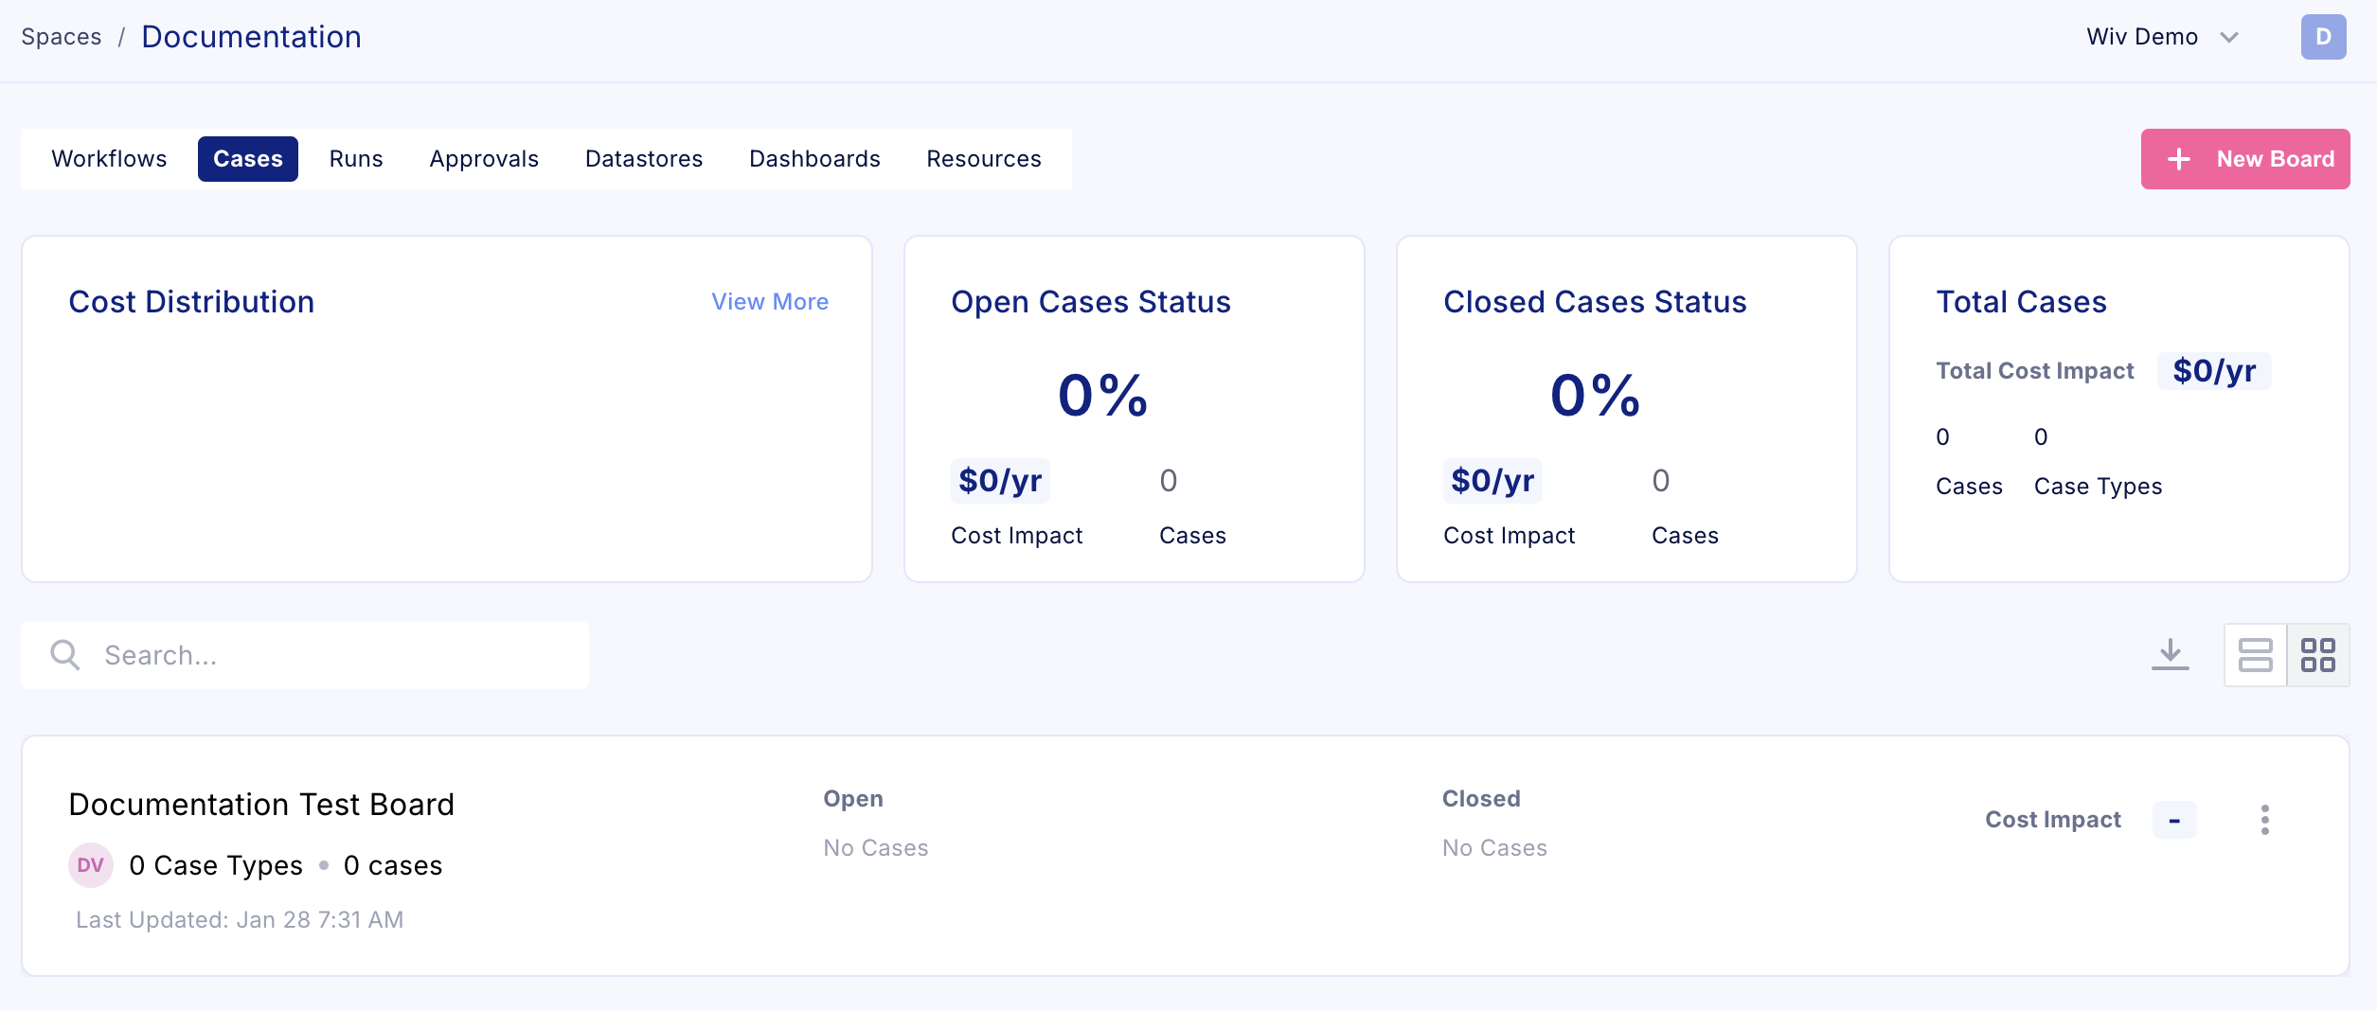This screenshot has height=1011, width=2377.
Task: Go to the Runs tab
Action: 356,159
